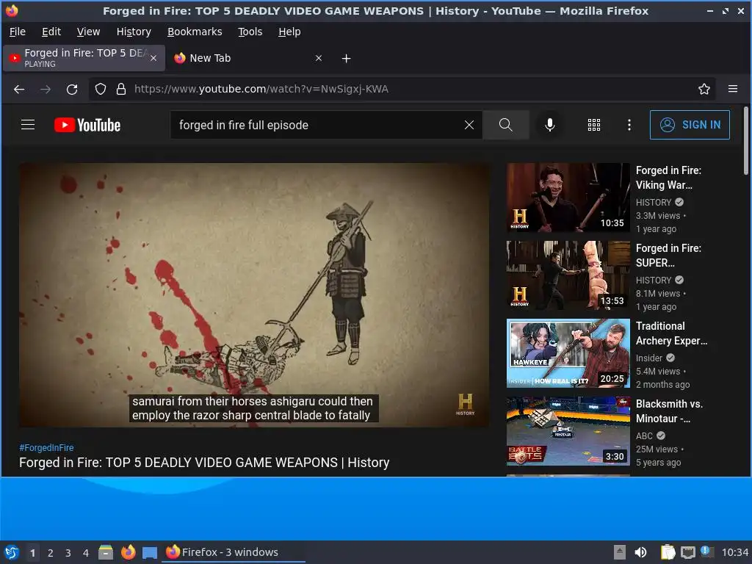Open the Help menu
This screenshot has width=752, height=564.
pos(289,32)
